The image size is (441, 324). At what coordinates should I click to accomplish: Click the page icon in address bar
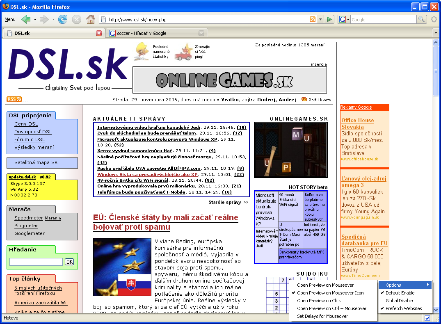coord(104,19)
